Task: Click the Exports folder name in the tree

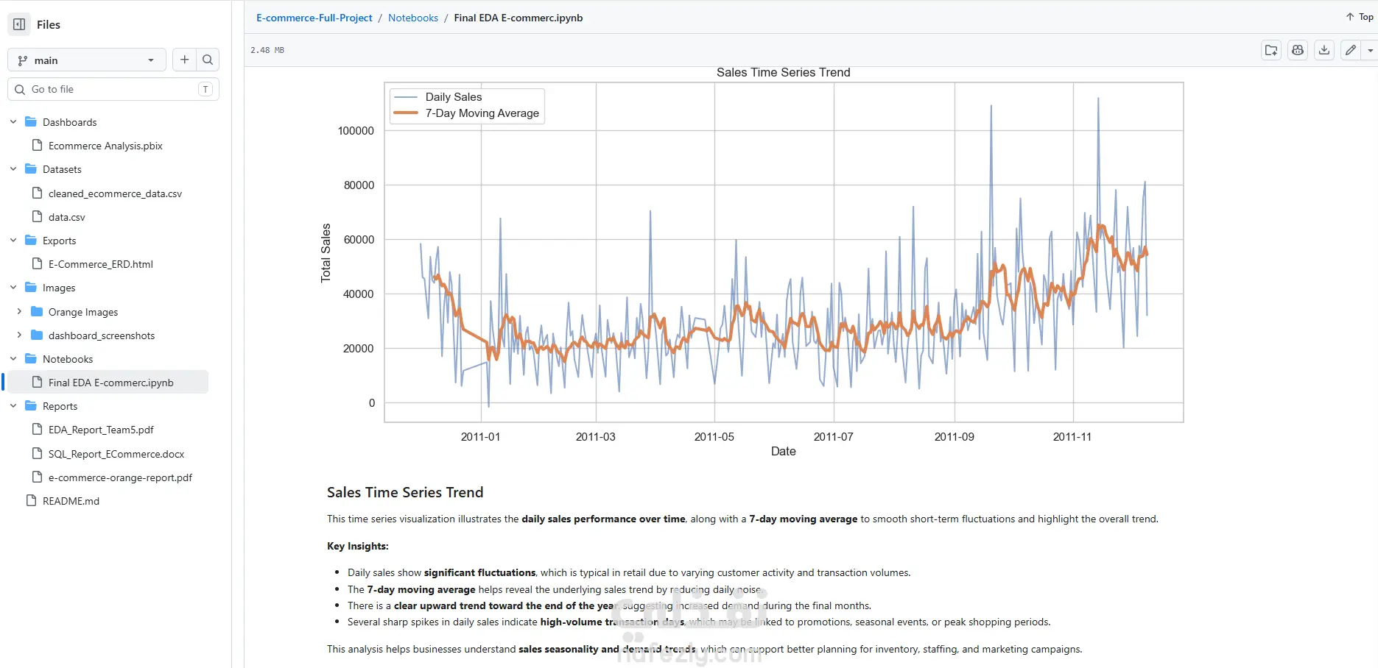Action: click(x=59, y=241)
